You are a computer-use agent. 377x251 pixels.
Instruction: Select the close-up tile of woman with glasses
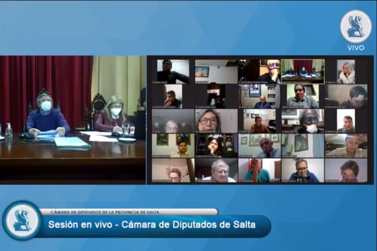pos(216,121)
